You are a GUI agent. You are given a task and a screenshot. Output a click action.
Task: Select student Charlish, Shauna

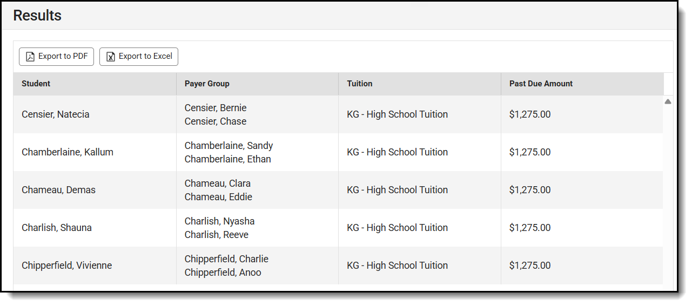pyautogui.click(x=57, y=228)
